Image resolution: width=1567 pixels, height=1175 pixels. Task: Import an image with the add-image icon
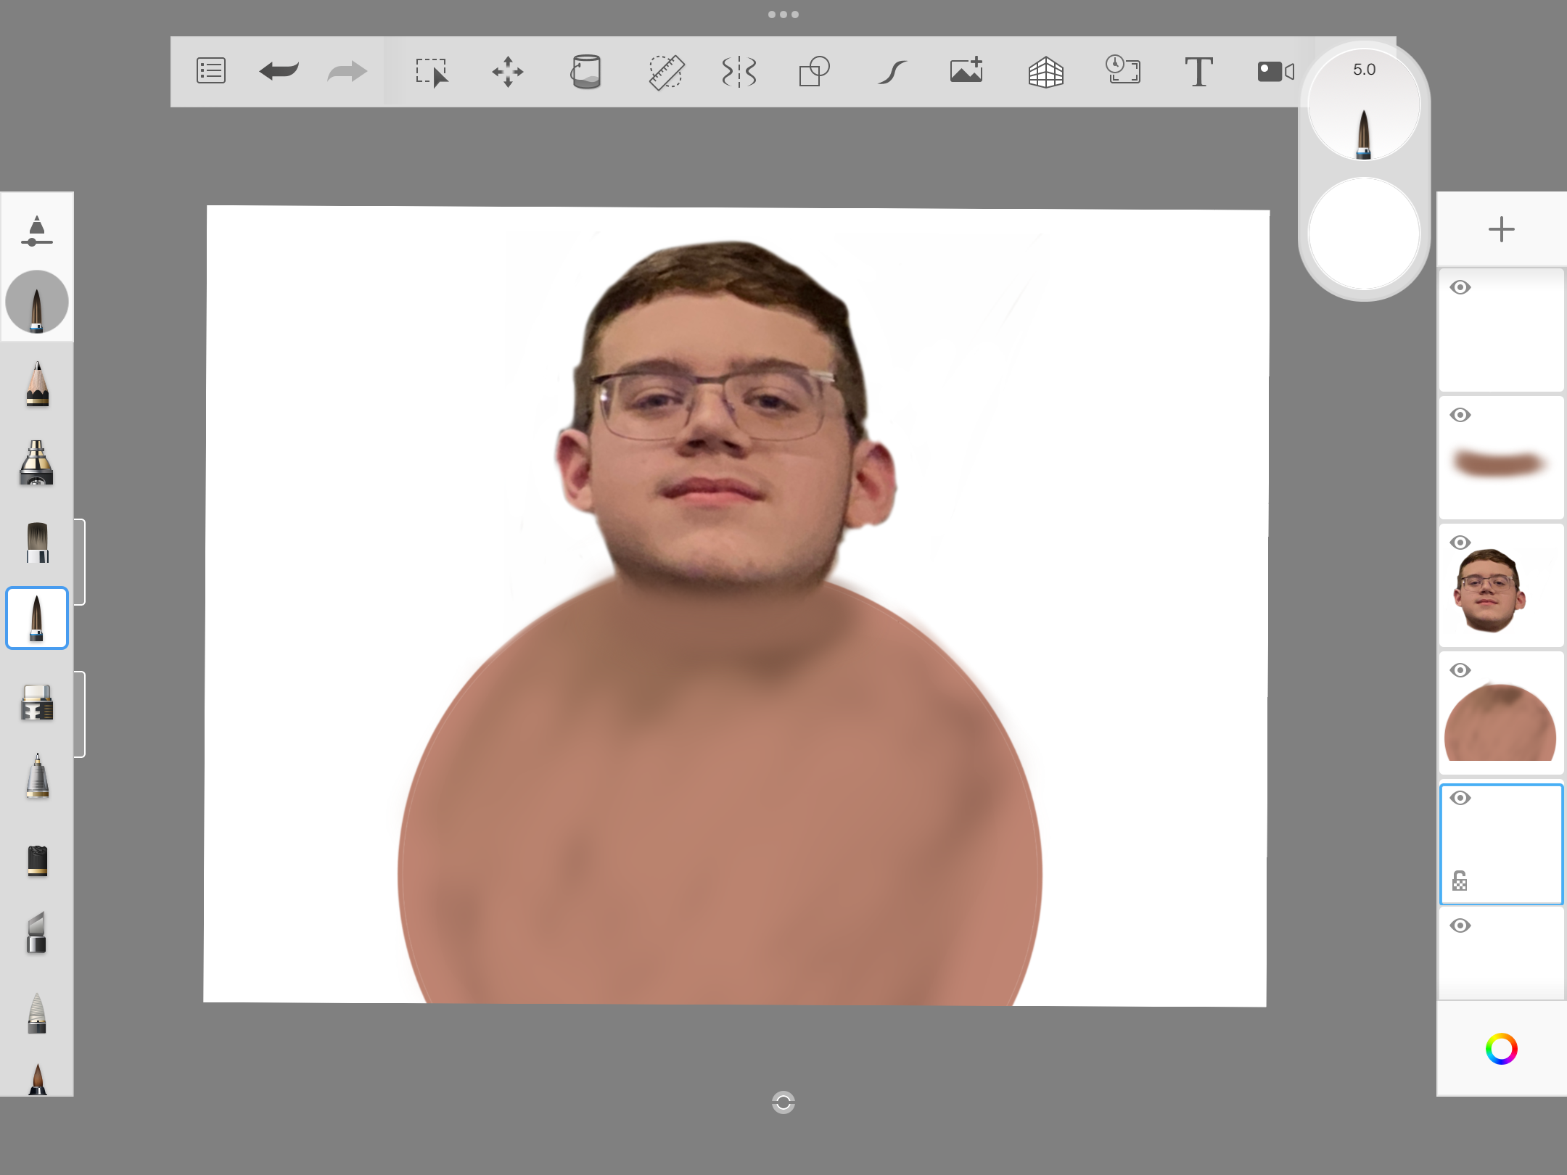click(x=967, y=70)
